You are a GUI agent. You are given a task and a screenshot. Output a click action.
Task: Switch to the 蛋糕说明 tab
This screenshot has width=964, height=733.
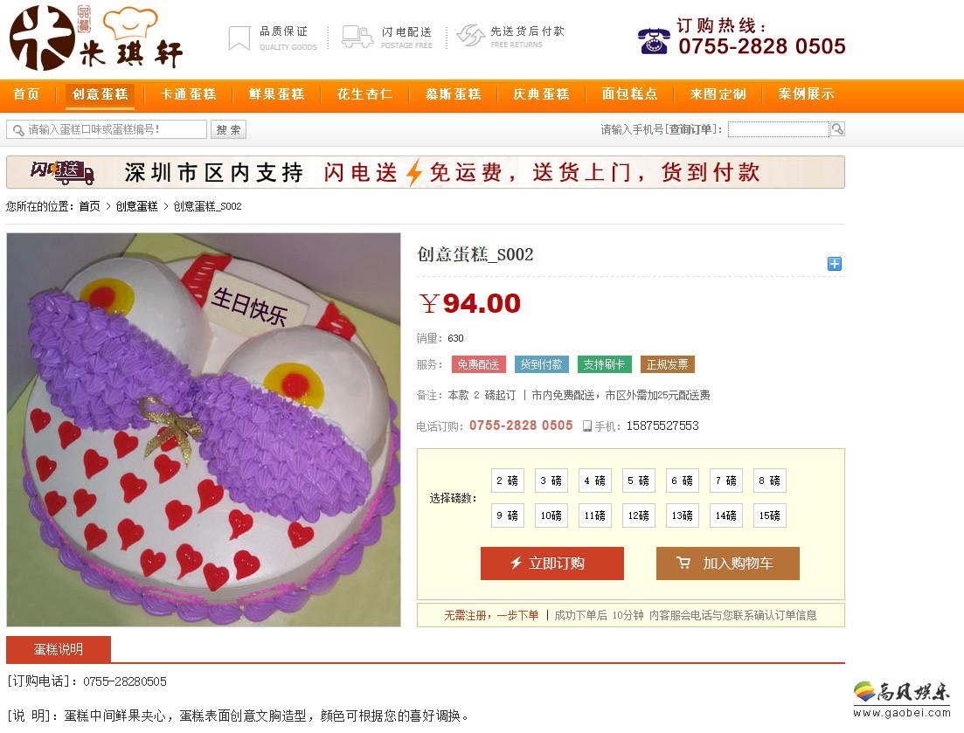(59, 649)
